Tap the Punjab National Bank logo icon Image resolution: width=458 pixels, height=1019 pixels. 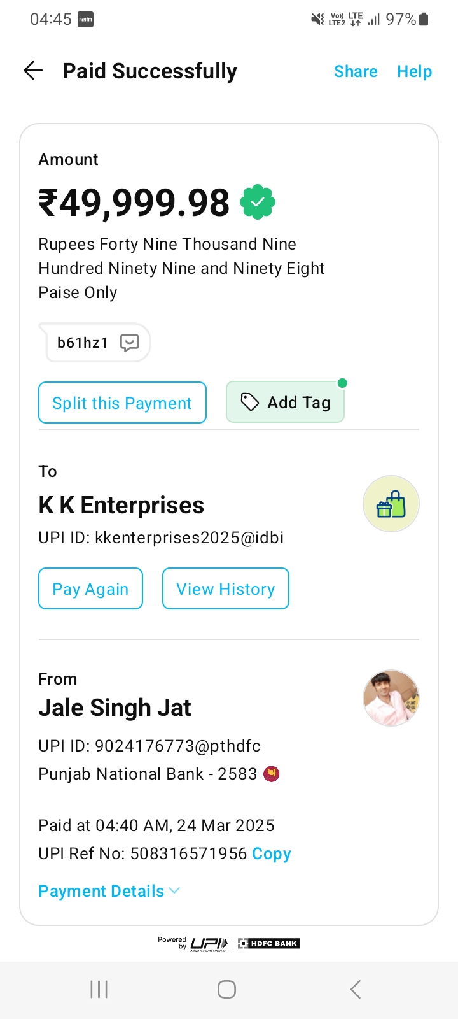coord(272,774)
